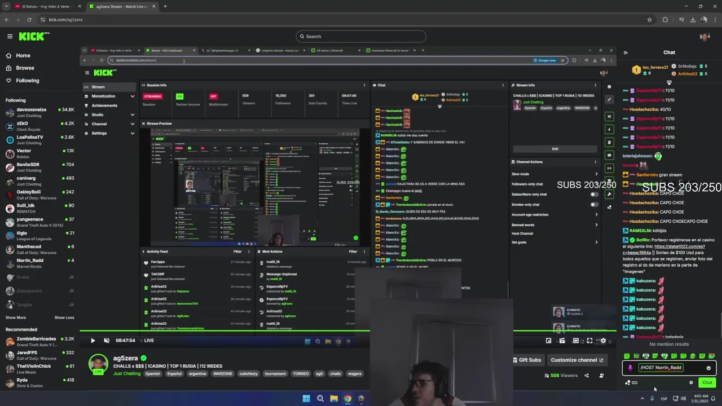Select the ag5zera Stream browser tab
The image size is (722, 406).
click(x=121, y=6)
